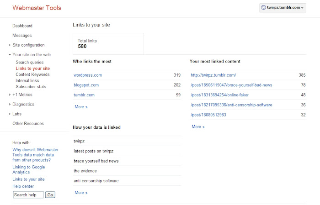Open the wordpress.com linking domain

(88, 75)
